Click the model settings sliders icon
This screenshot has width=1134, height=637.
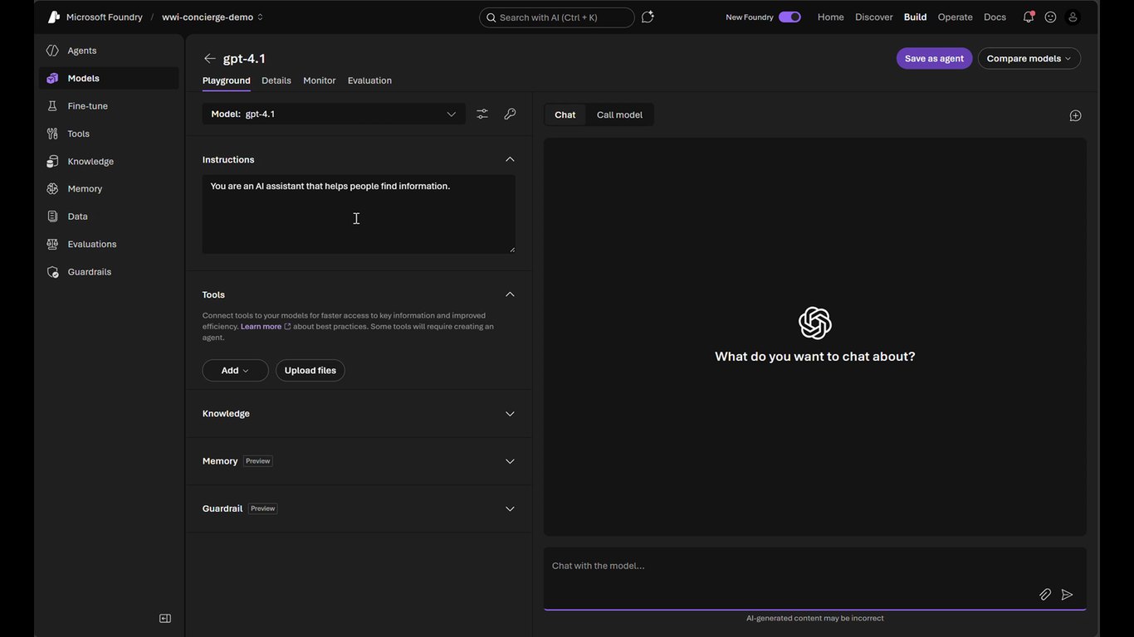(482, 114)
